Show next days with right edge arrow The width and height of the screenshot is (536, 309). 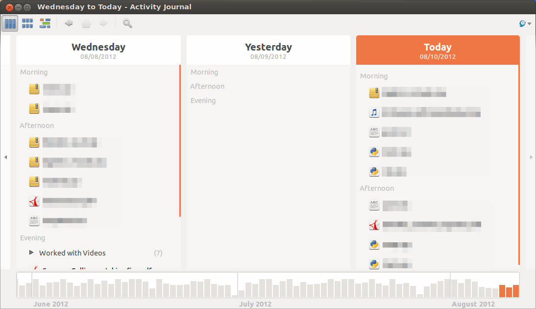tap(531, 157)
